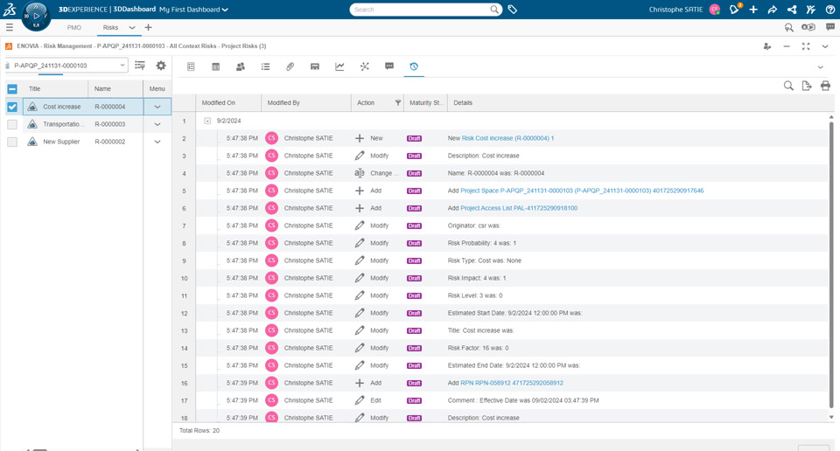Check the New Supplier risk checkbox
The height and width of the screenshot is (451, 840).
click(x=12, y=142)
